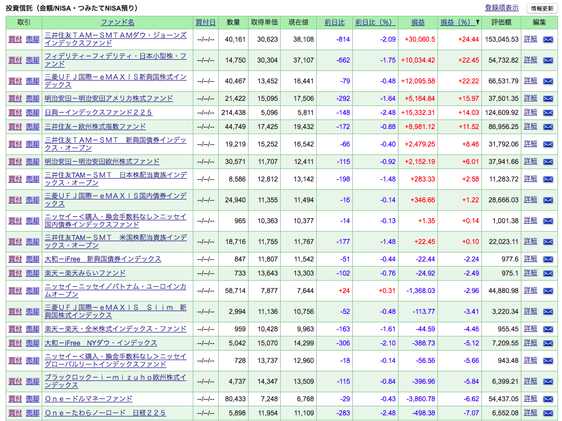Screen dimensions: 562x421
Task: Open fund link 楽天－楽天みらいファンド
Action: tap(85, 273)
